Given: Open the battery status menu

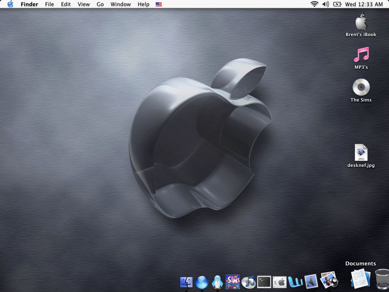Looking at the screenshot, I should click(337, 4).
